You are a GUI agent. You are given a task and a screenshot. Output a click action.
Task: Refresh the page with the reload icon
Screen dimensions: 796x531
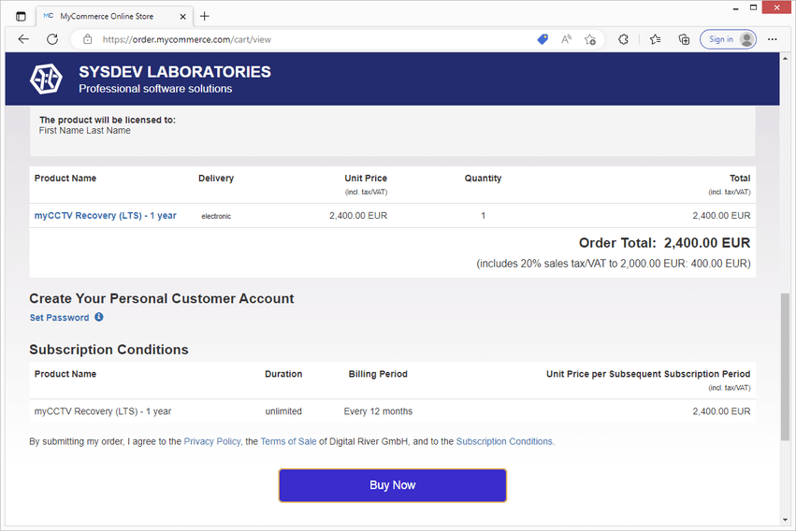point(52,39)
